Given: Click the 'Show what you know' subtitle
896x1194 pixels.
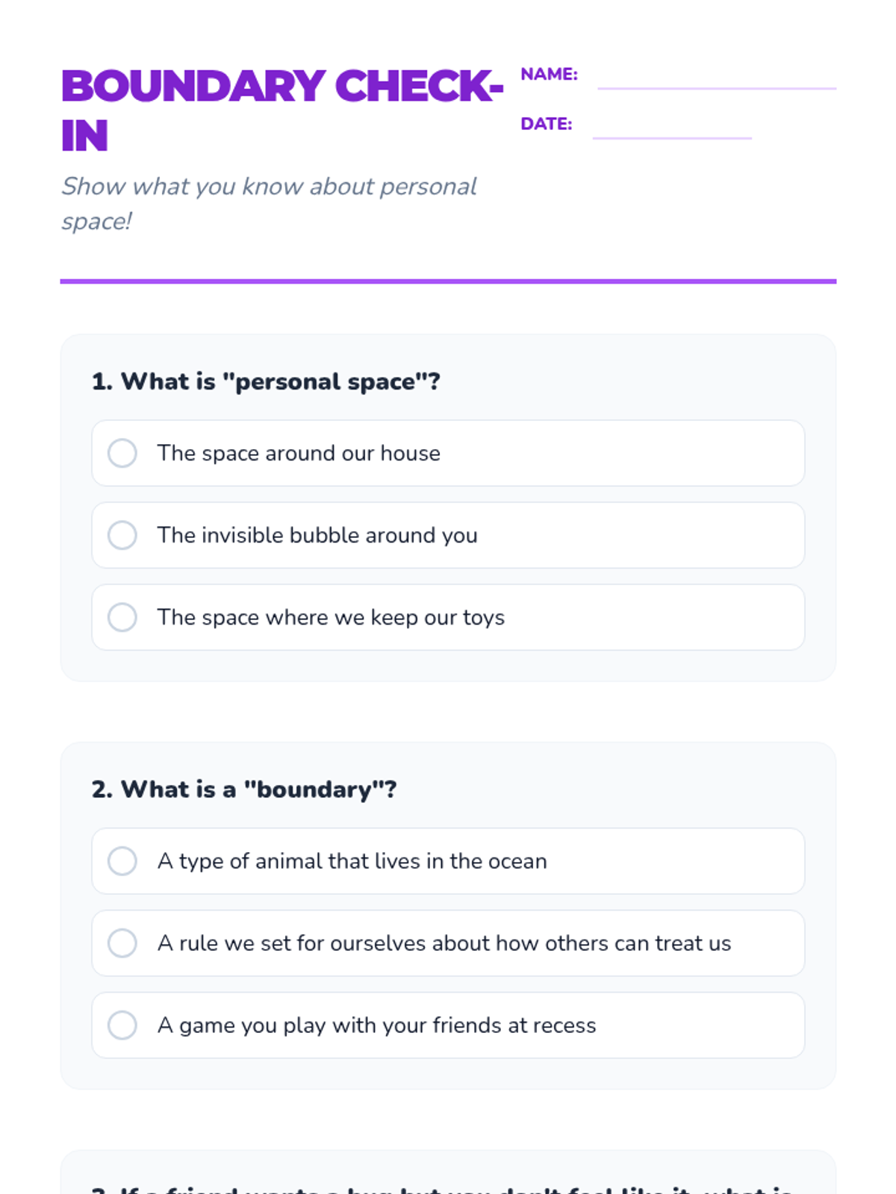Looking at the screenshot, I should [x=269, y=203].
